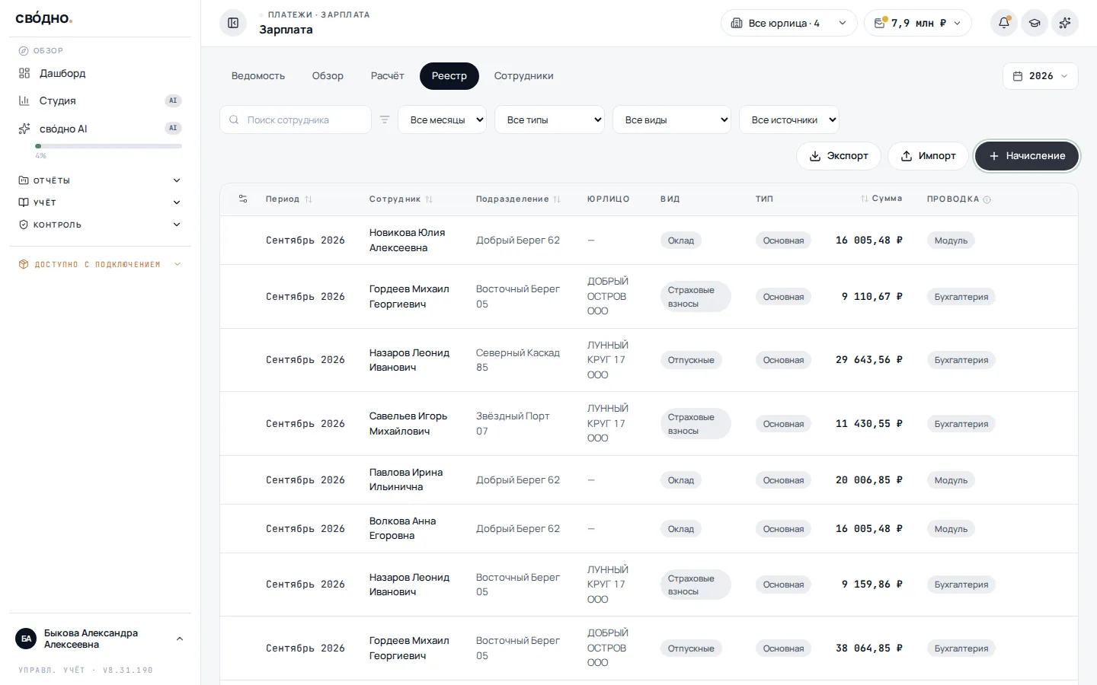Click the Импорт button
1097x685 pixels.
point(928,156)
